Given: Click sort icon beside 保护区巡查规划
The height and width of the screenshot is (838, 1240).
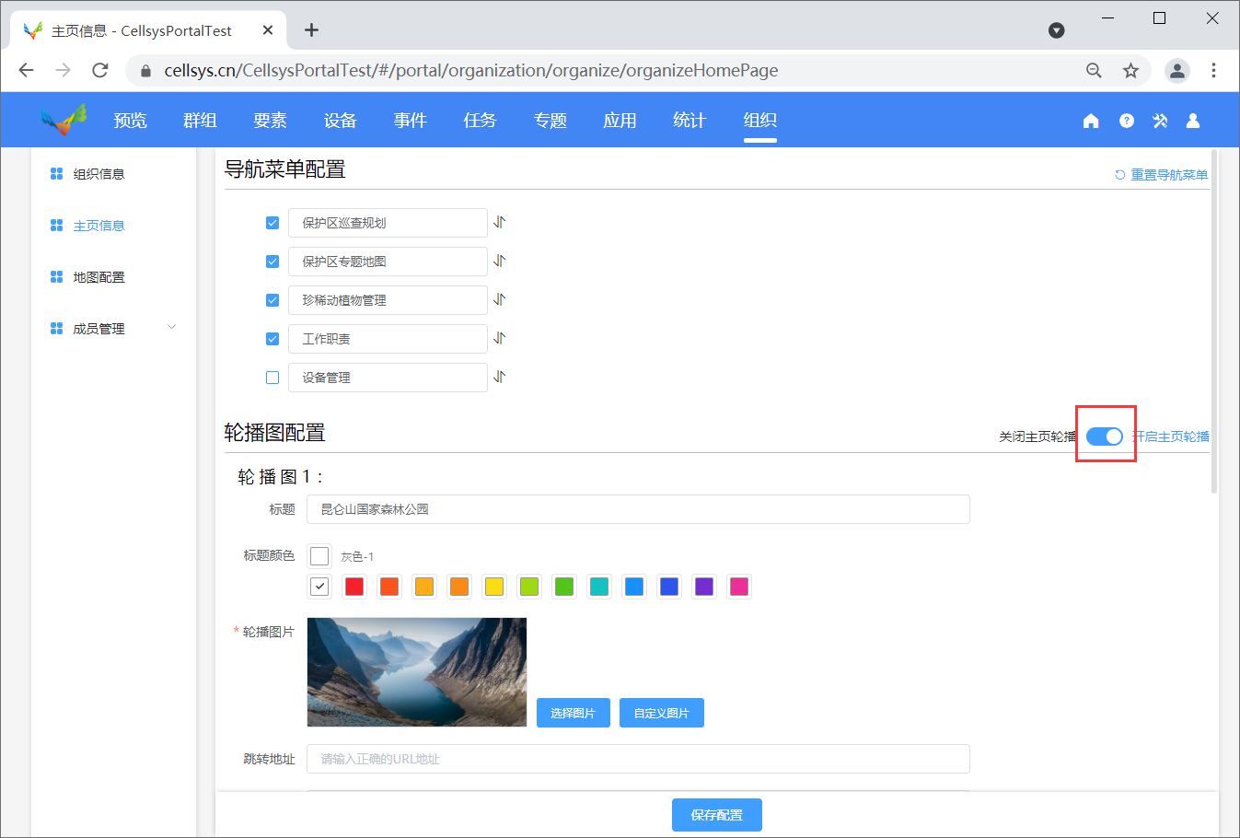Looking at the screenshot, I should [x=500, y=222].
